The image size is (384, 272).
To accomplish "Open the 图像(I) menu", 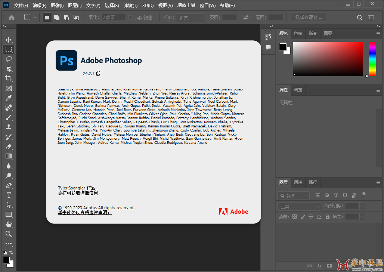I will (x=57, y=5).
